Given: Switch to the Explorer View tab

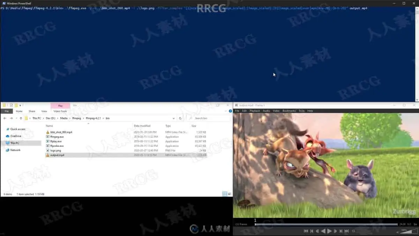Looking at the screenshot, I should coord(44,111).
